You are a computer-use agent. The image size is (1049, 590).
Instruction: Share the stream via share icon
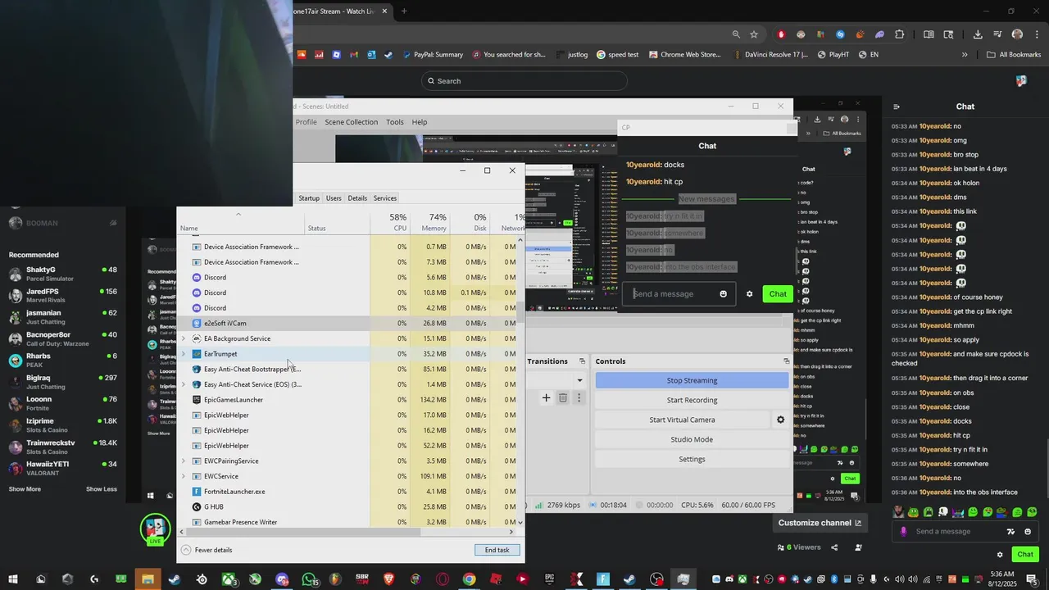[834, 547]
